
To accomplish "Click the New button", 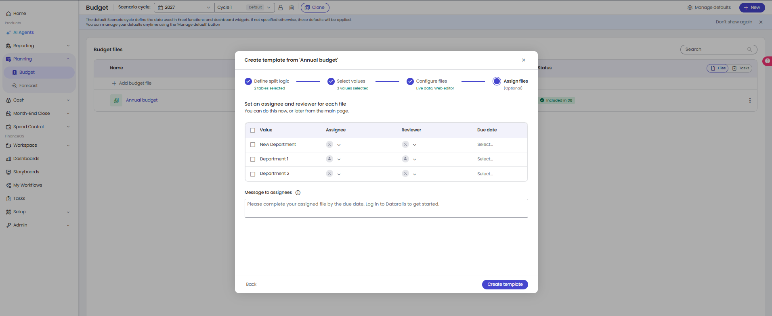I will pyautogui.click(x=752, y=7).
